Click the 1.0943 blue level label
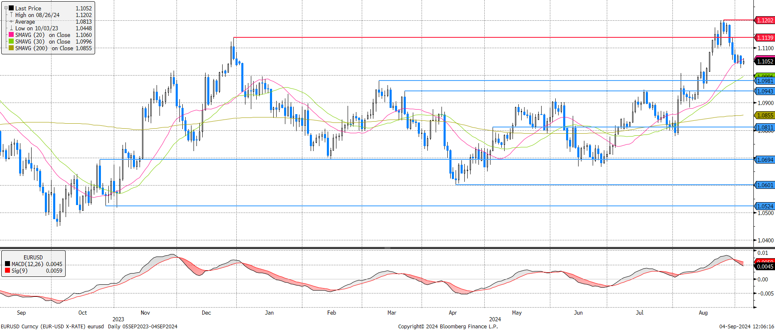The image size is (775, 330). [765, 91]
